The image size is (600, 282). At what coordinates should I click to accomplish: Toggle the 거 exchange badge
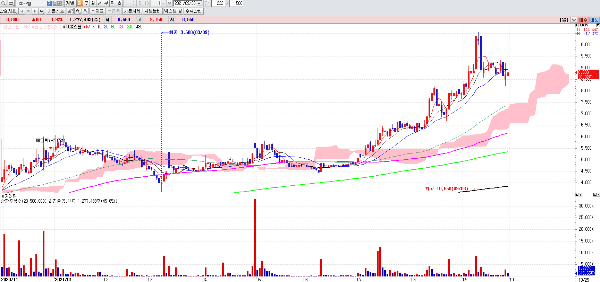(50, 3)
